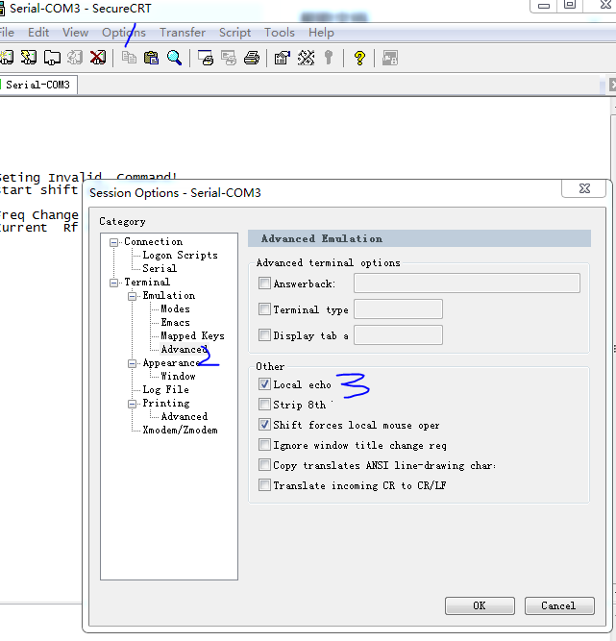This screenshot has width=616, height=641.
Task: Select Advanced under Emulation
Action: pyautogui.click(x=184, y=350)
